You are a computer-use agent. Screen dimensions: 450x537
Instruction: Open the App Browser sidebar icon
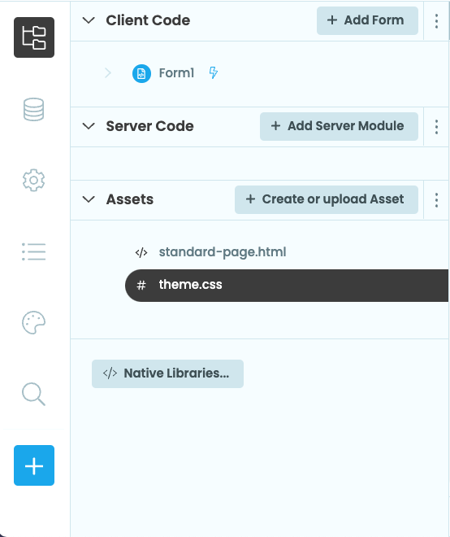34,37
